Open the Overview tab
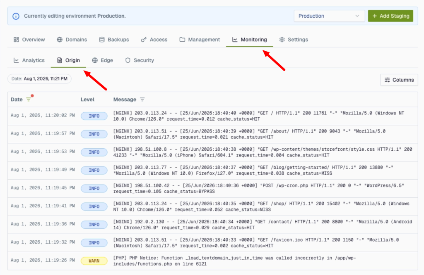This screenshot has width=424, height=275. [x=29, y=40]
